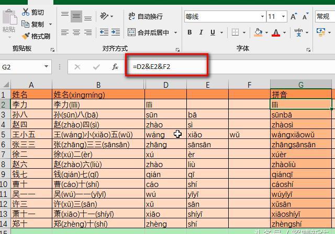Open the Copy (复制) dropdown arrow
The image size is (335, 234).
(50, 24)
